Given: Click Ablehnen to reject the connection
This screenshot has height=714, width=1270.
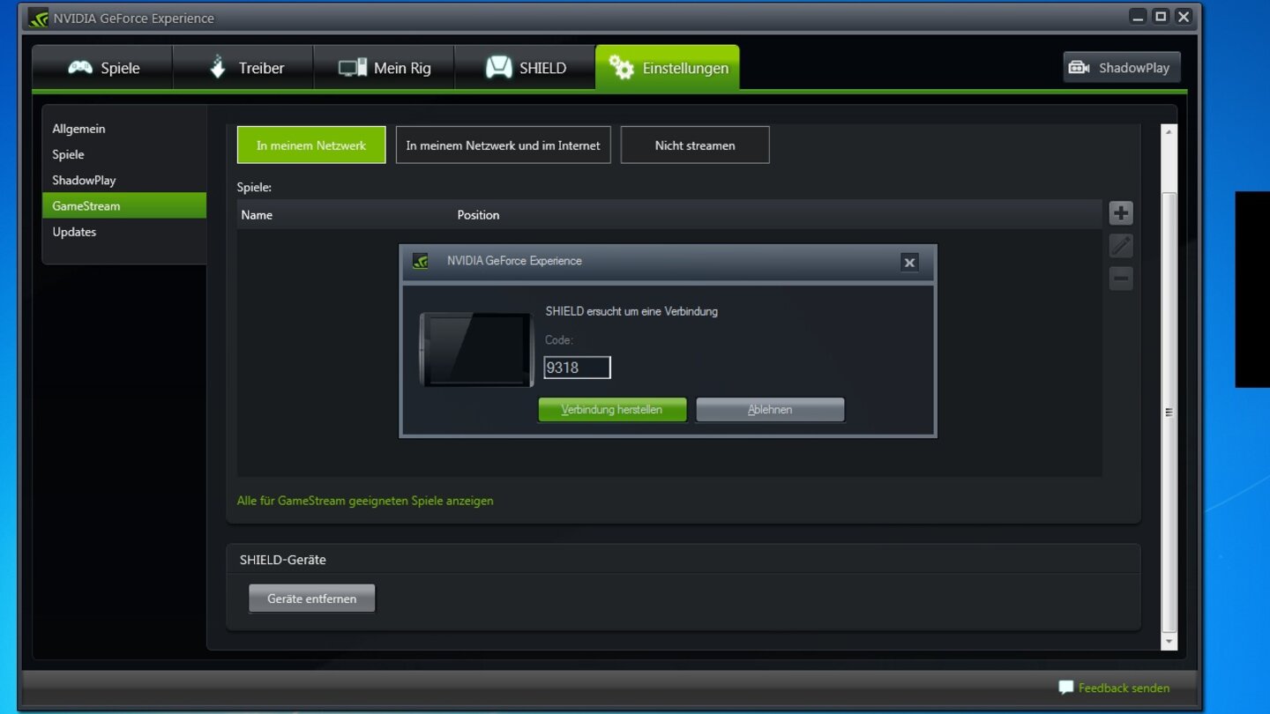Looking at the screenshot, I should (x=770, y=410).
